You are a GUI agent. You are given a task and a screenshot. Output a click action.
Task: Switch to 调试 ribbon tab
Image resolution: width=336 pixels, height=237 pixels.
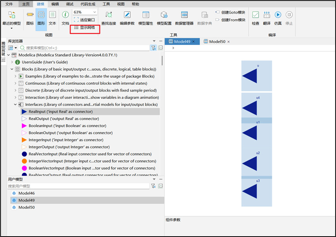click(70, 4)
